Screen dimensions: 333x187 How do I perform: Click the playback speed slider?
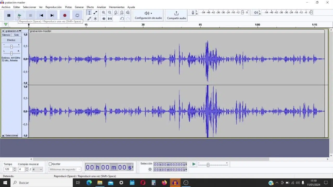(208, 165)
